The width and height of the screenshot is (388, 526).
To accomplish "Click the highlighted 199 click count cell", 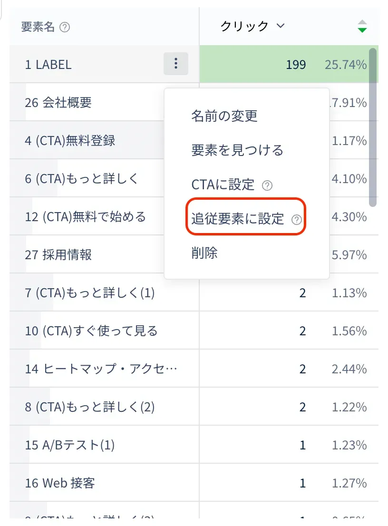I will pyautogui.click(x=296, y=64).
